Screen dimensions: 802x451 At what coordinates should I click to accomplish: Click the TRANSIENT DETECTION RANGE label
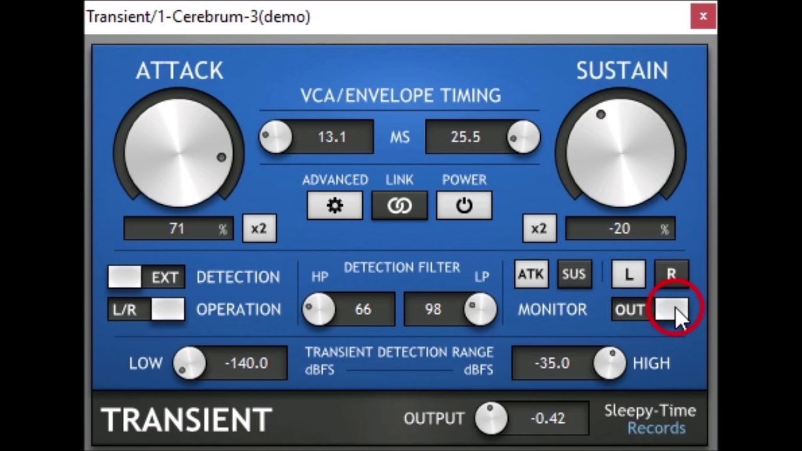click(x=399, y=352)
